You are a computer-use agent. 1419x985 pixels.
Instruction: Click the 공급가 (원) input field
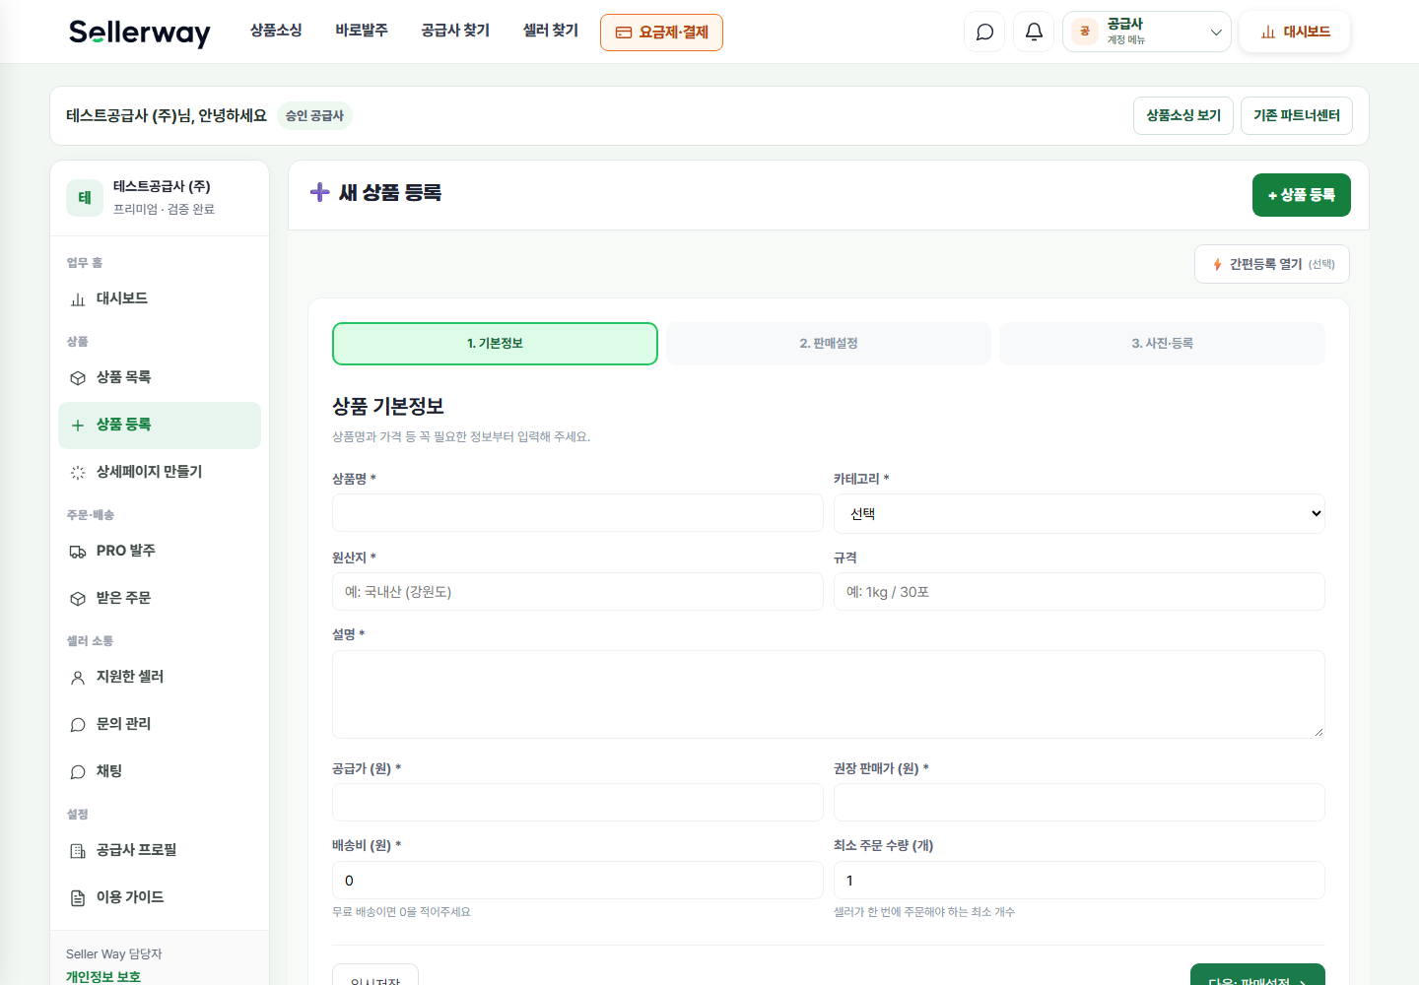pos(577,803)
